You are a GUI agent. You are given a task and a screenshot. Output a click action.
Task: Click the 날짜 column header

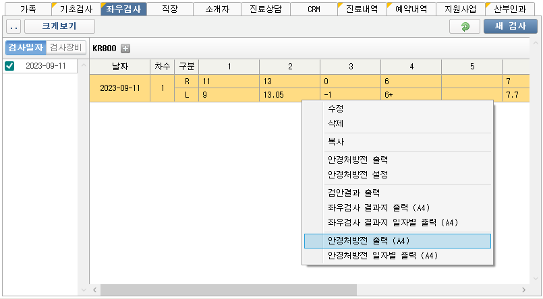pos(119,66)
